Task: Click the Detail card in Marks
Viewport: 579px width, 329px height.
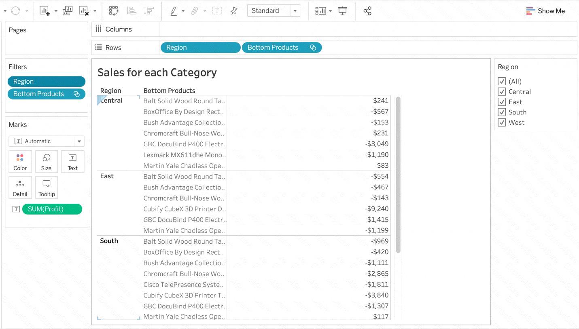Action: coord(20,188)
